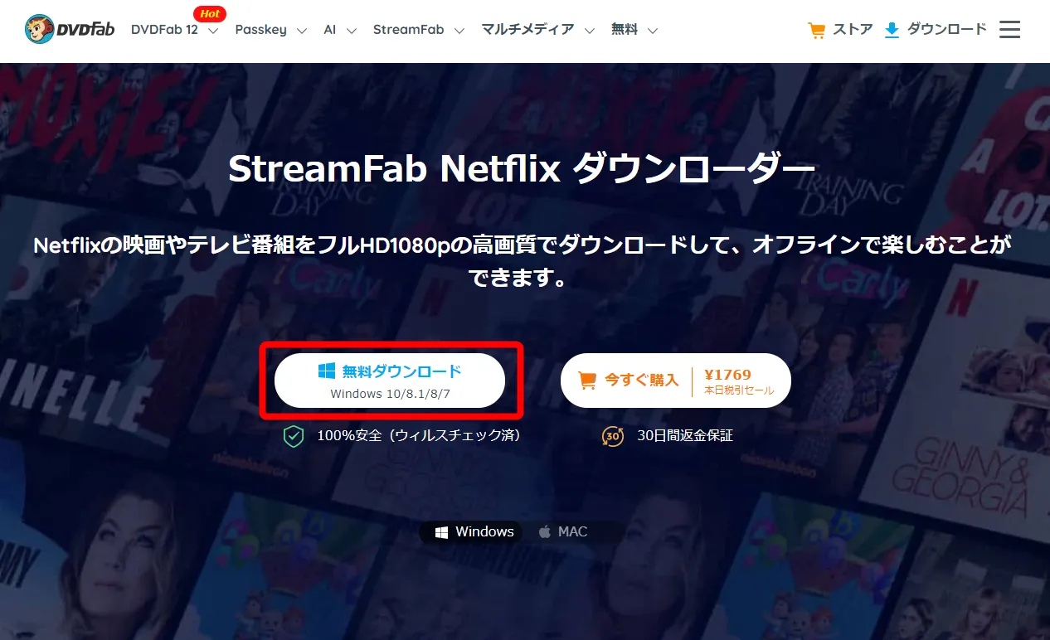Click the 30日間返金保証 text
Viewport: 1050px width, 640px height.
point(685,435)
